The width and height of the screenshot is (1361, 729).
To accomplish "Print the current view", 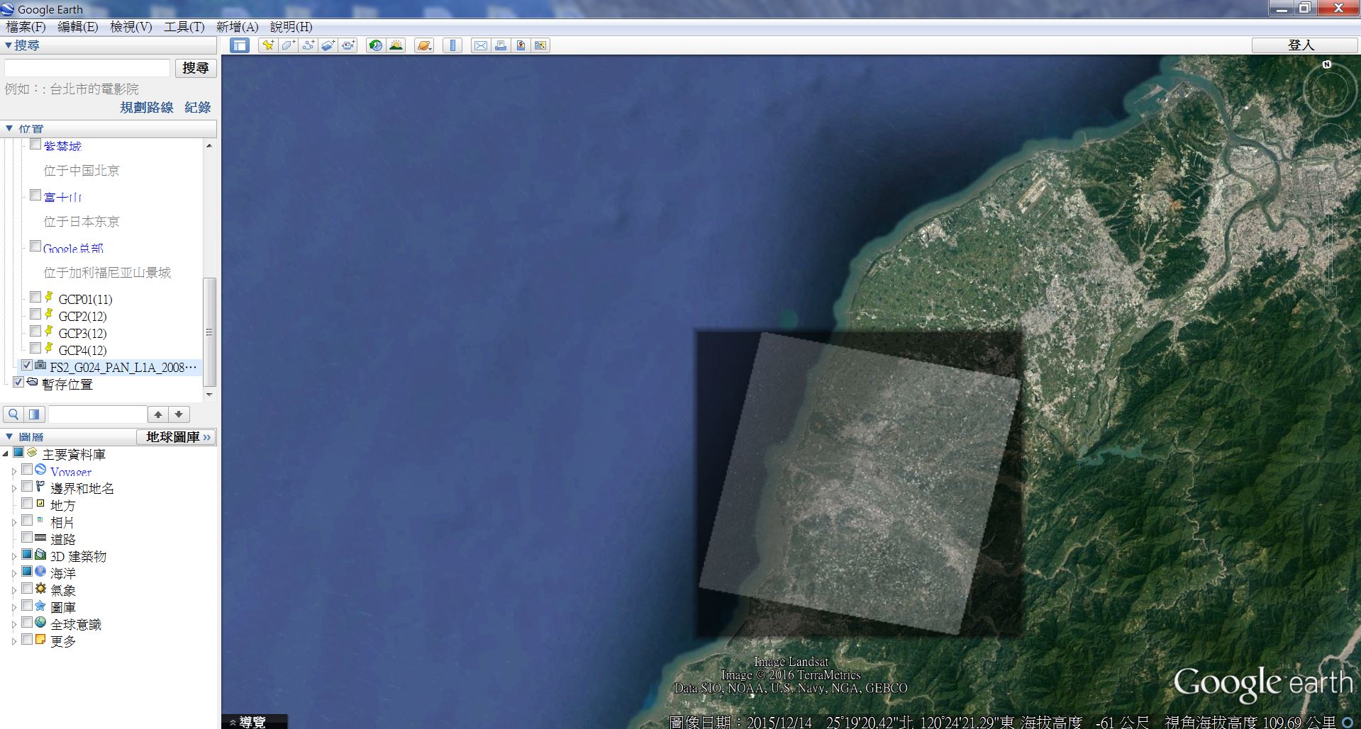I will point(501,45).
